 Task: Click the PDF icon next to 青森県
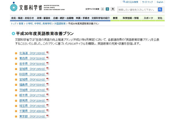48,58
